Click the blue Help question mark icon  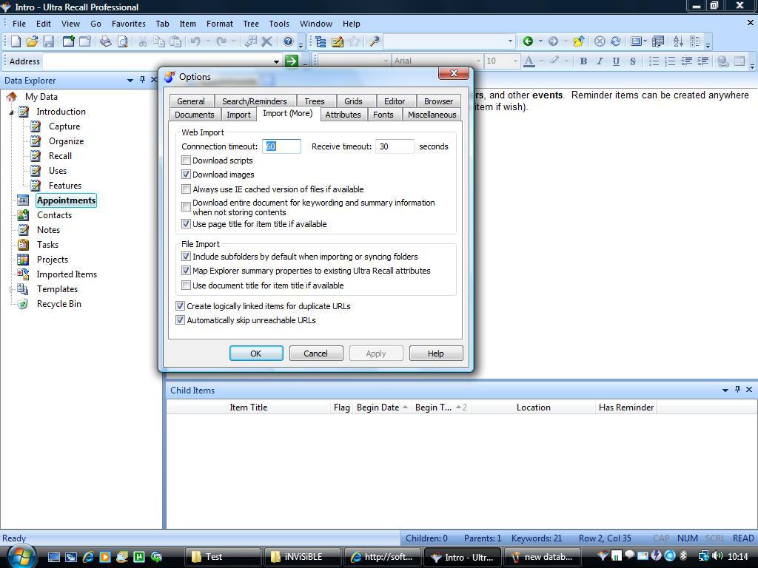pos(288,41)
